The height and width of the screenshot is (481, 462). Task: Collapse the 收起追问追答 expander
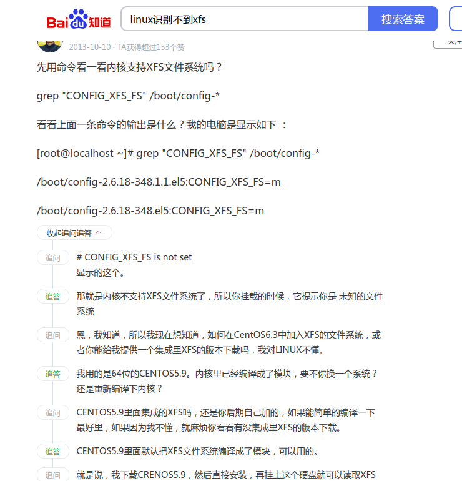pyautogui.click(x=74, y=233)
